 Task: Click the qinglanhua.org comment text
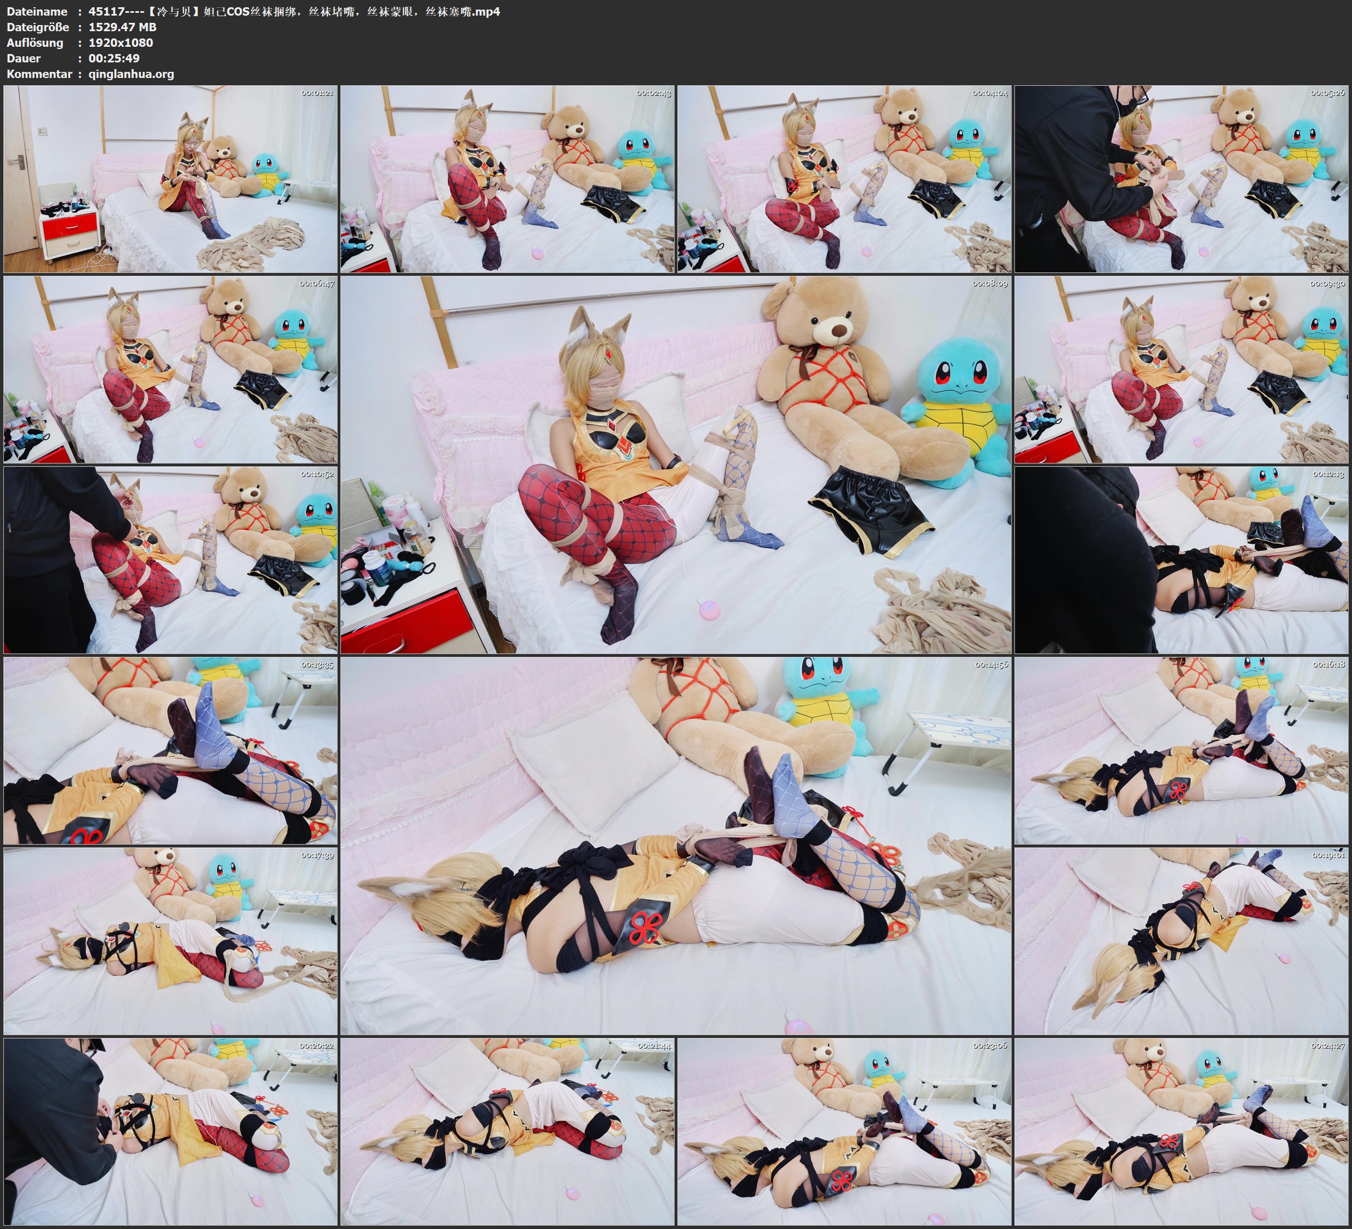click(x=131, y=74)
